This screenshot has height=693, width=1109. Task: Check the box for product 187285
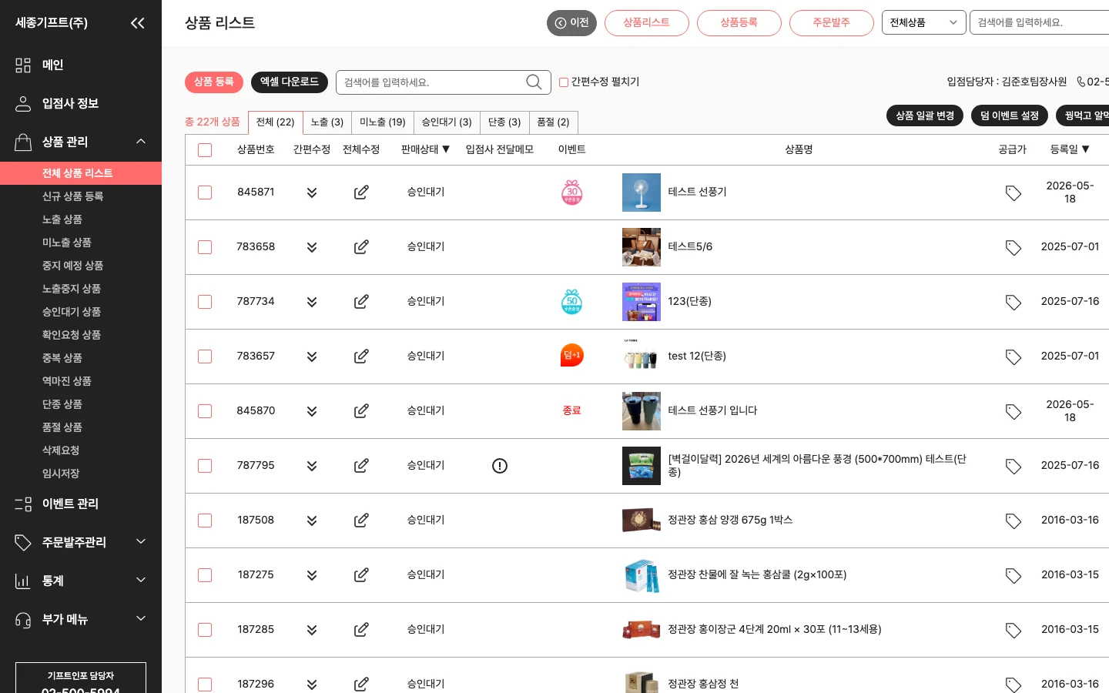pyautogui.click(x=205, y=630)
